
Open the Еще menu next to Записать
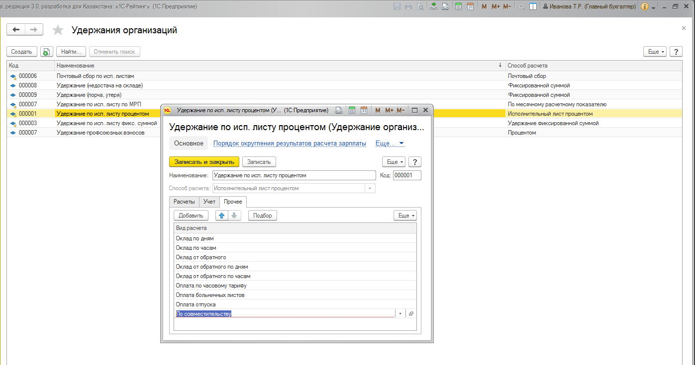point(394,162)
